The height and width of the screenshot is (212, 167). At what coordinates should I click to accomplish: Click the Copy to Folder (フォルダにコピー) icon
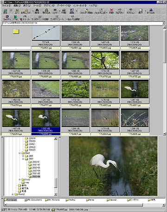pos(101,11)
